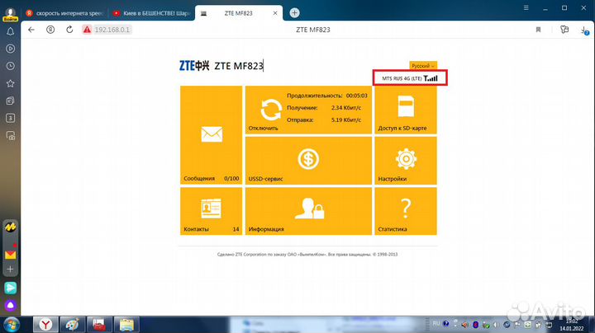Show open tabs counter icon labeled 3
The image size is (595, 333).
tap(10, 118)
